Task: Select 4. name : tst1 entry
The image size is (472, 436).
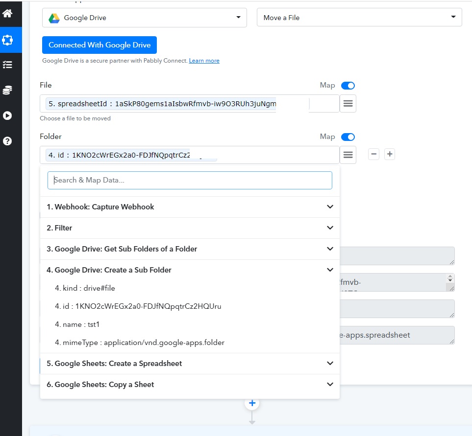Action: [x=77, y=324]
